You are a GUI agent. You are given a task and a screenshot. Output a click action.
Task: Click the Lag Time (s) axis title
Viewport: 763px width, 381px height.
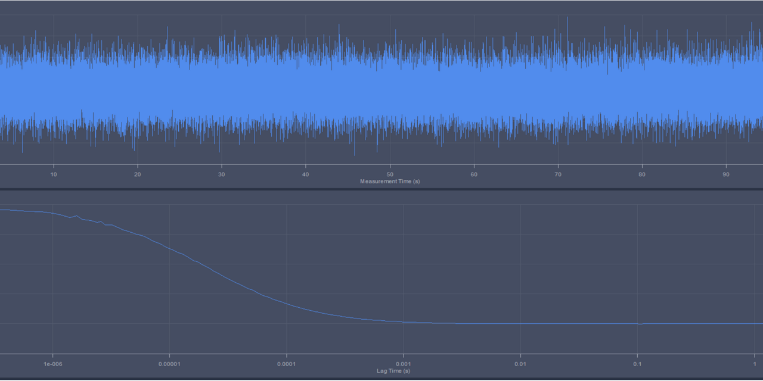point(393,371)
